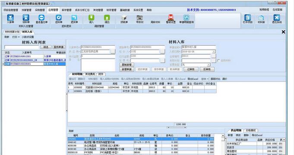Click the 甲供材 folder icon
The width and height of the screenshot is (294, 155).
[140, 19]
